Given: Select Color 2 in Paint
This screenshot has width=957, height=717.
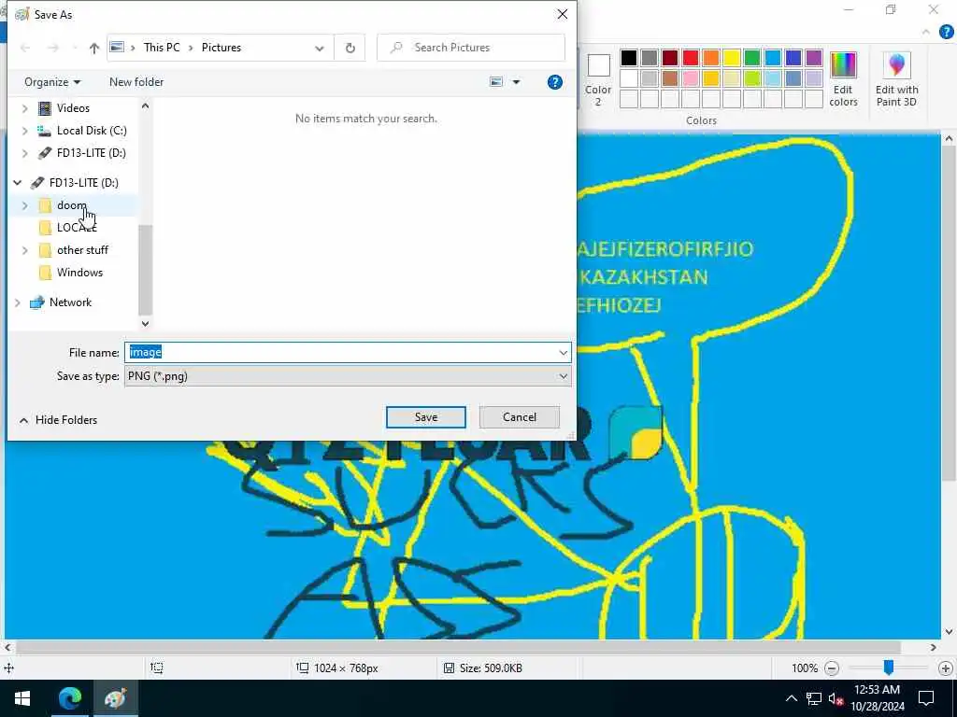Looking at the screenshot, I should (598, 80).
